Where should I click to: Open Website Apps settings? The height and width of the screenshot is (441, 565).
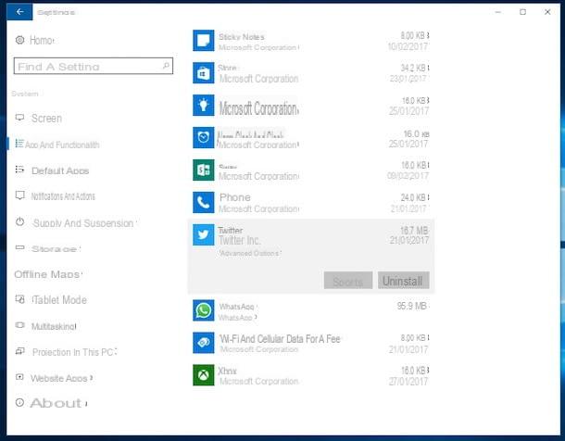click(x=59, y=378)
